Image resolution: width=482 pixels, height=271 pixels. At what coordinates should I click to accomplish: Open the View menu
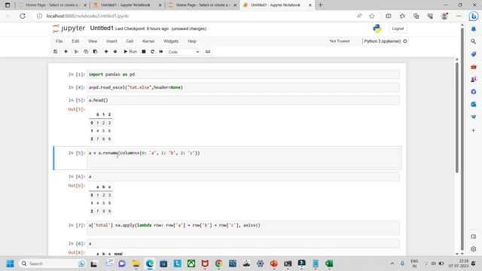tap(93, 41)
